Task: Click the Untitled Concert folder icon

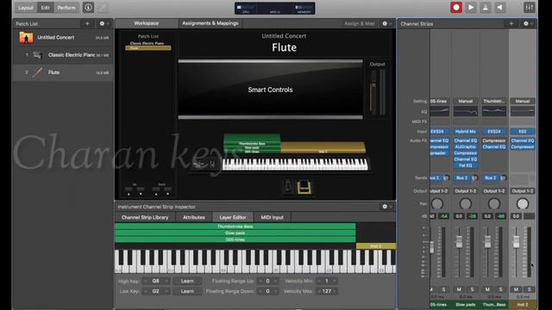Action: point(26,37)
